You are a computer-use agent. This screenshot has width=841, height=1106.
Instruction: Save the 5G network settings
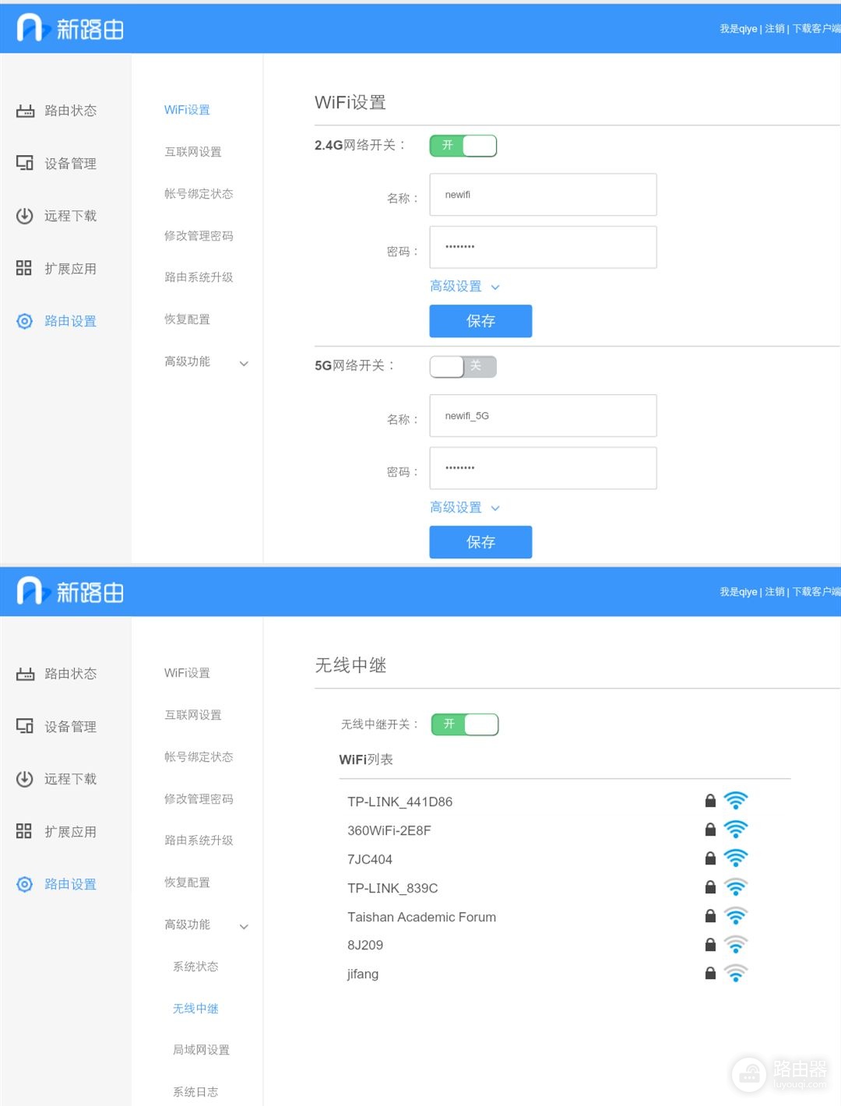click(x=480, y=542)
